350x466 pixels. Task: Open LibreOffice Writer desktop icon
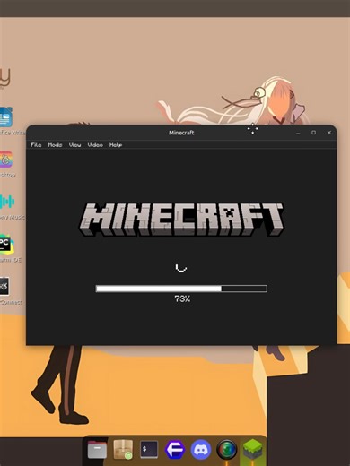click(6, 117)
